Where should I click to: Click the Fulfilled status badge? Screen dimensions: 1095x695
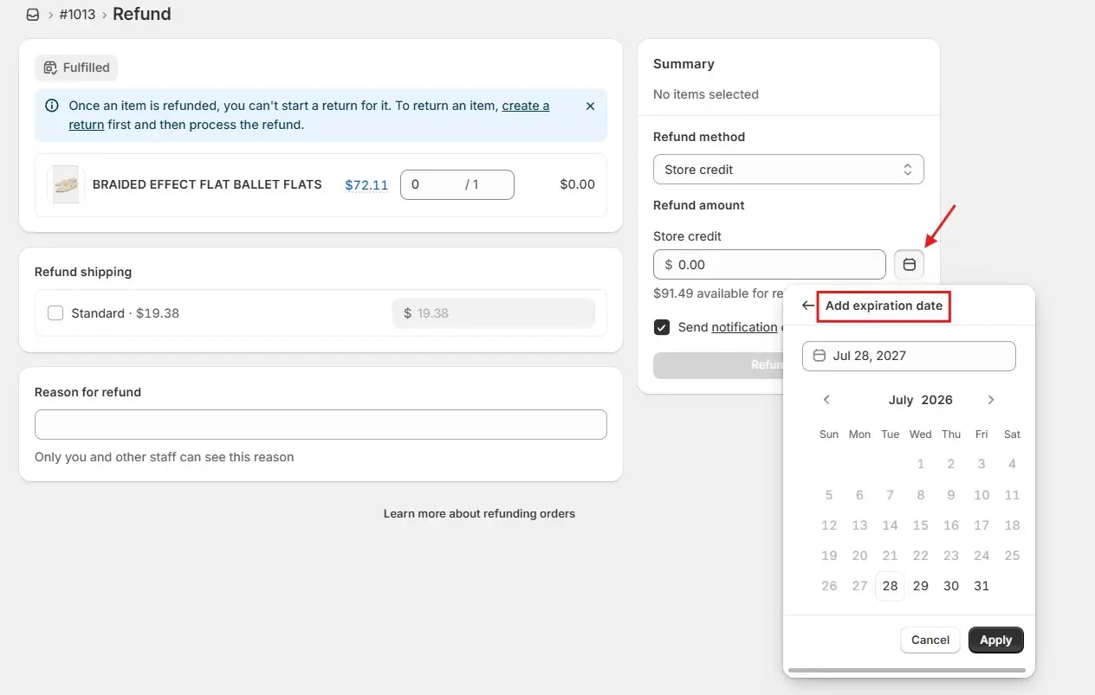76,68
